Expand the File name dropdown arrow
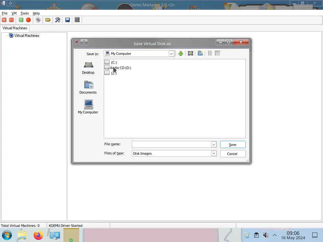 (214, 144)
